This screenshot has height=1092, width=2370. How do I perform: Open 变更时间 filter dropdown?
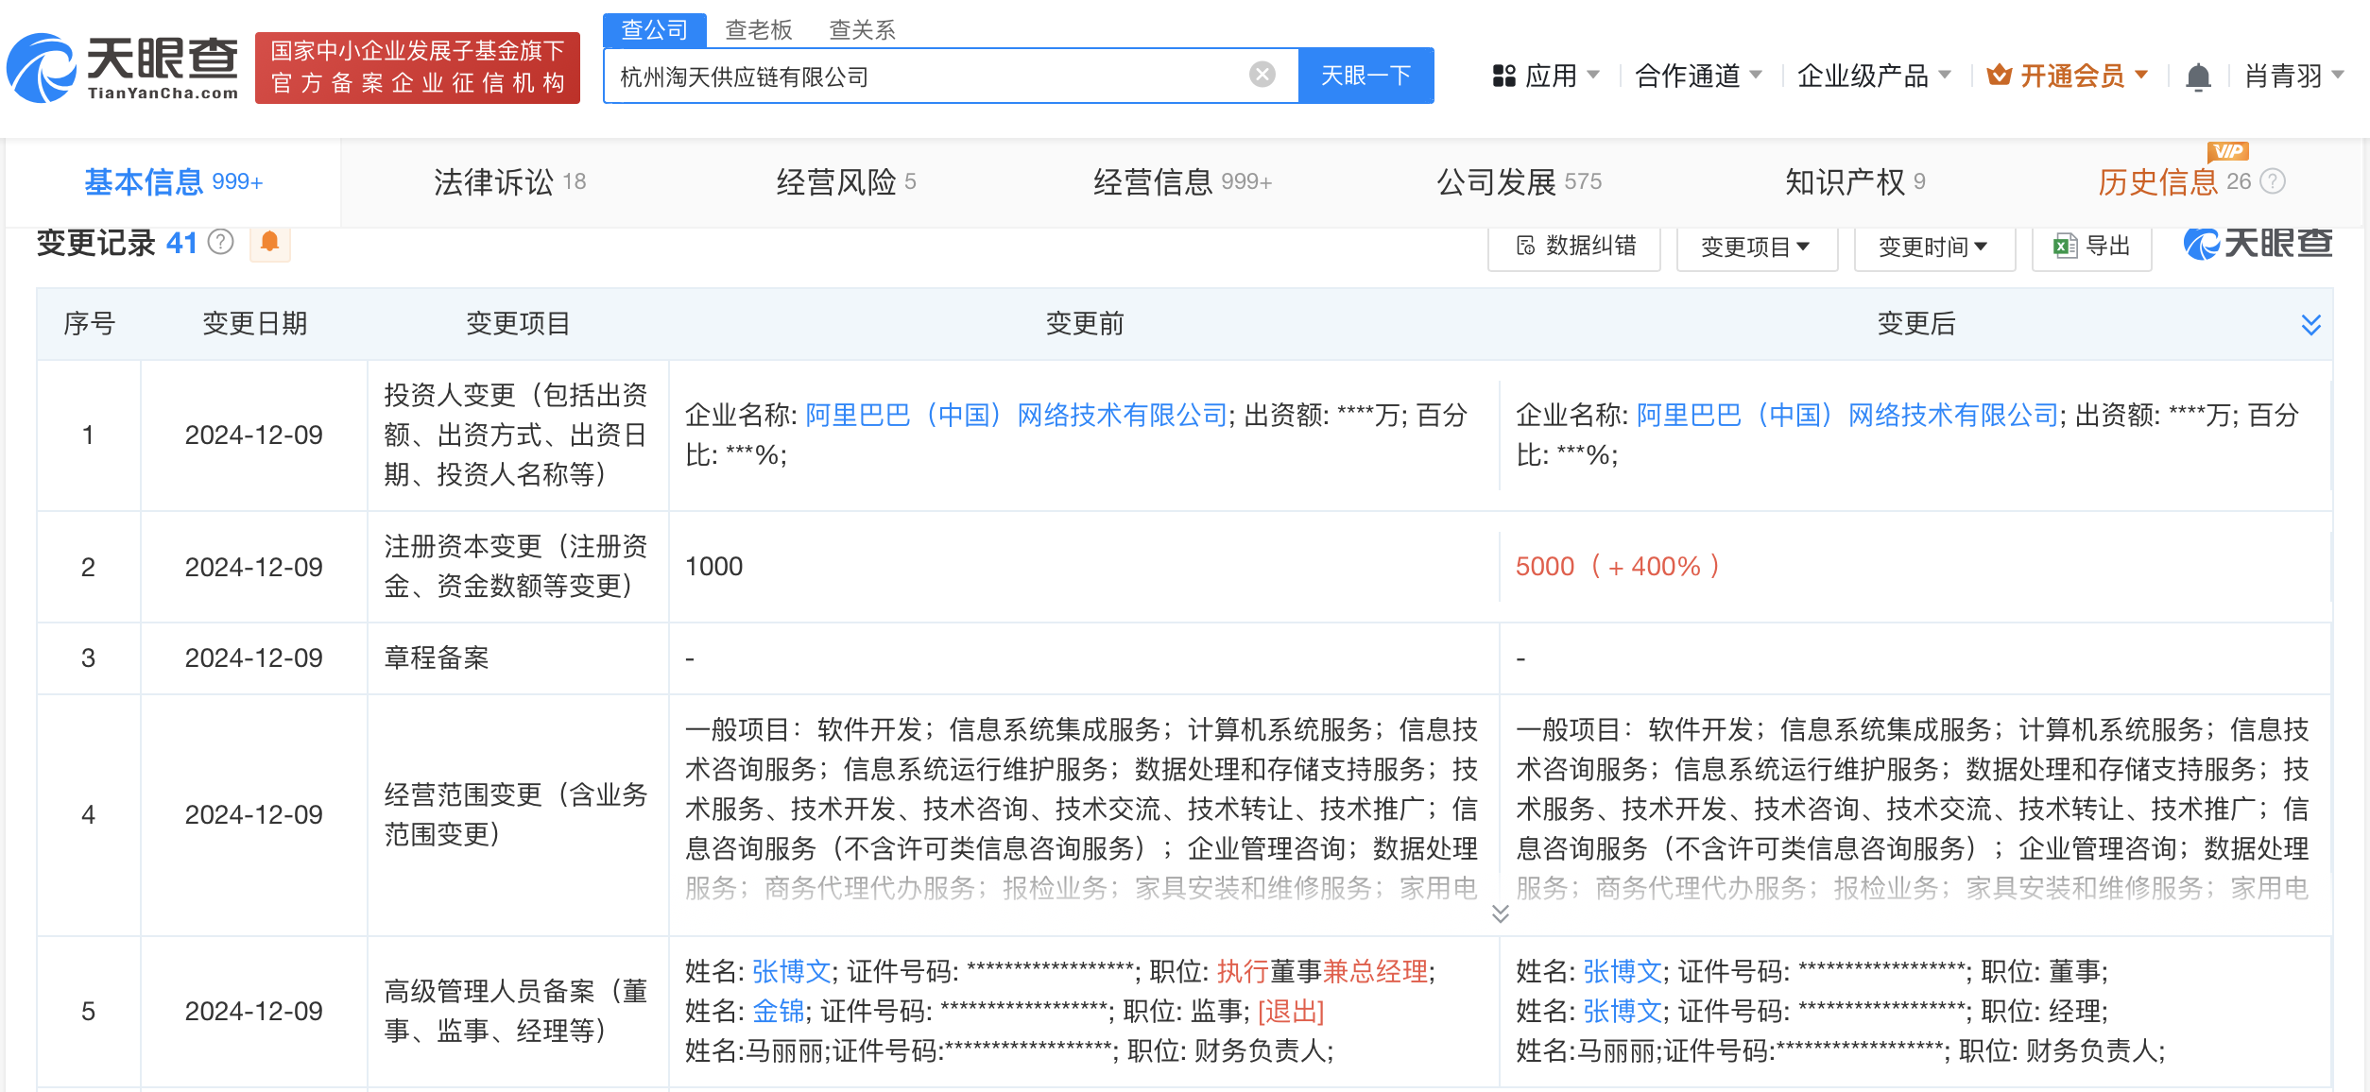1933,247
